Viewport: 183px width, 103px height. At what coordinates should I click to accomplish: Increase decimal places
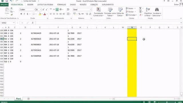coord(87,14)
